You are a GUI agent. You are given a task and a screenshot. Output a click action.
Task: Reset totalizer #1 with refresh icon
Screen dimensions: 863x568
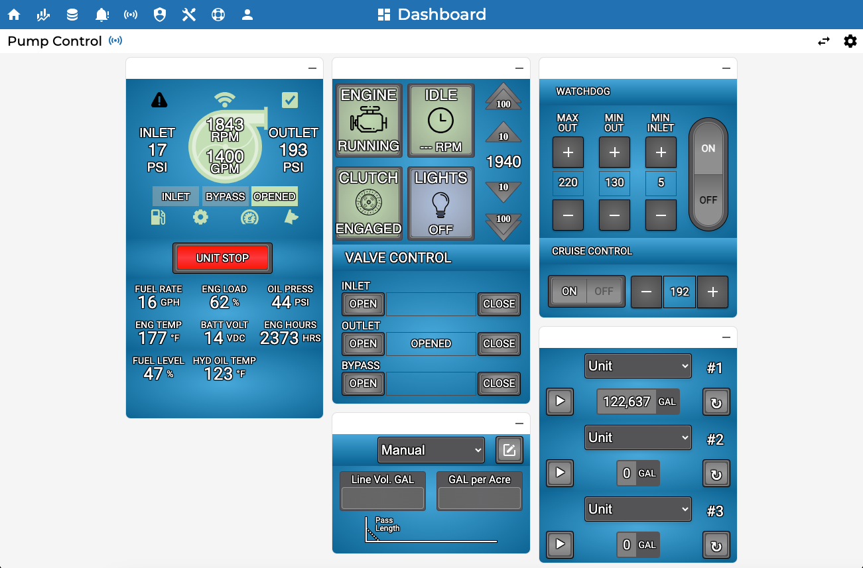(716, 402)
